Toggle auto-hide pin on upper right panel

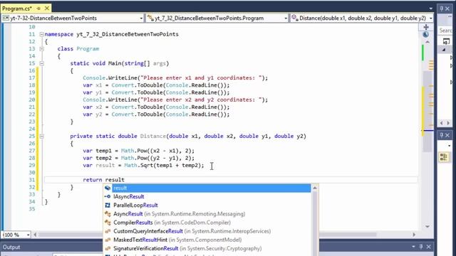tap(442, 9)
